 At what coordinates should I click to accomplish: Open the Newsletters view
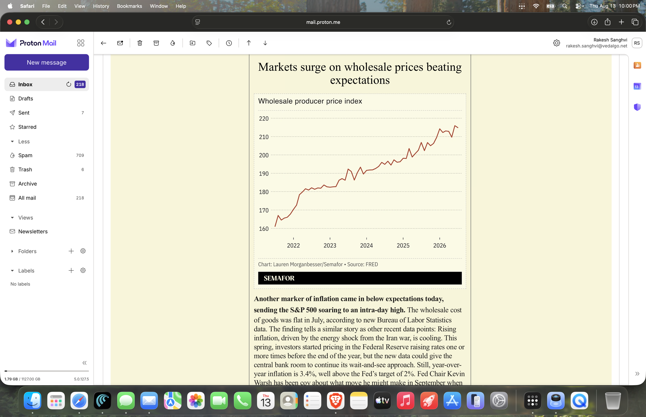(x=47, y=231)
